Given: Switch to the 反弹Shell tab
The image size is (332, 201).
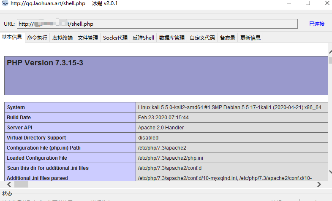Looking at the screenshot, I should coord(143,38).
